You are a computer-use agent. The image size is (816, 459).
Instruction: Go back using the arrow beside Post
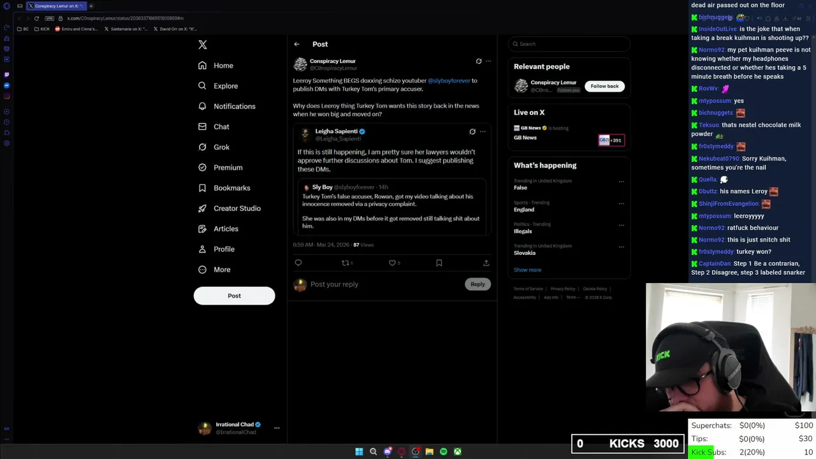(x=296, y=44)
